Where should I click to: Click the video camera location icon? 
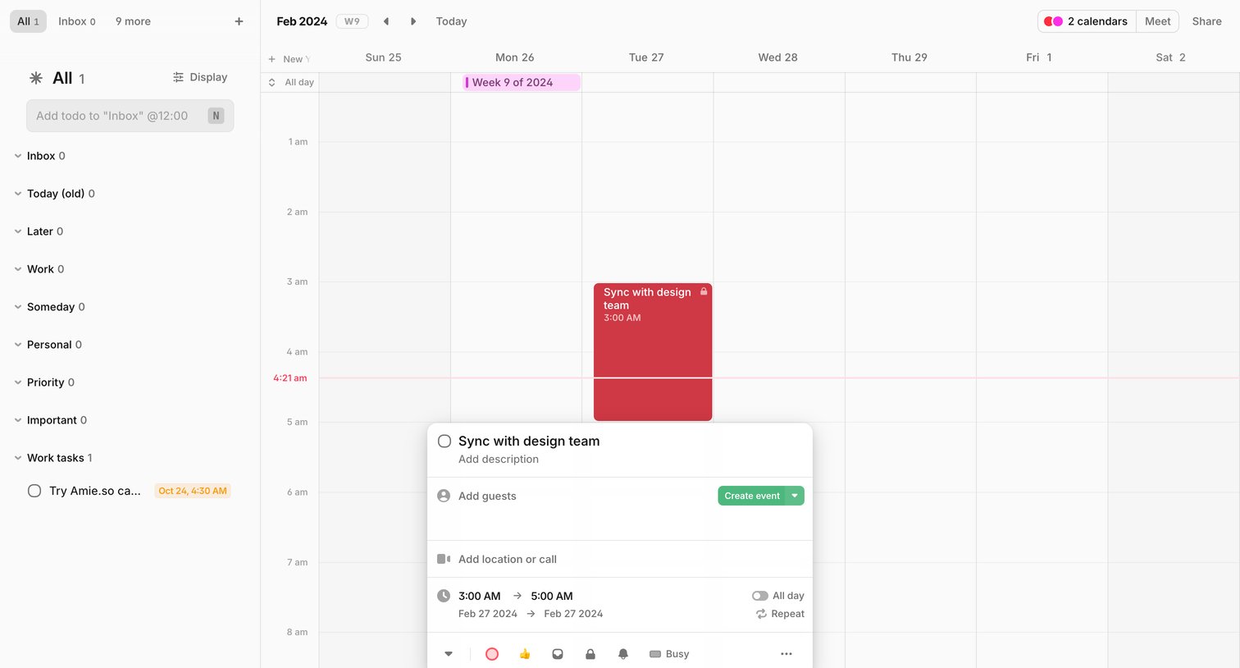pos(444,559)
